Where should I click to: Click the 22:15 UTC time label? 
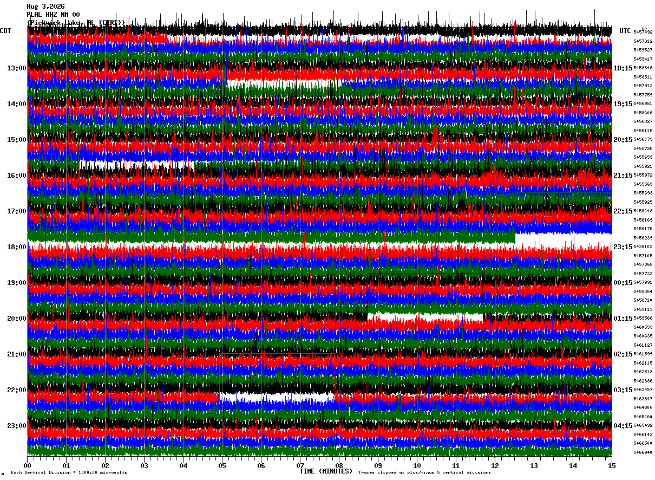623,211
